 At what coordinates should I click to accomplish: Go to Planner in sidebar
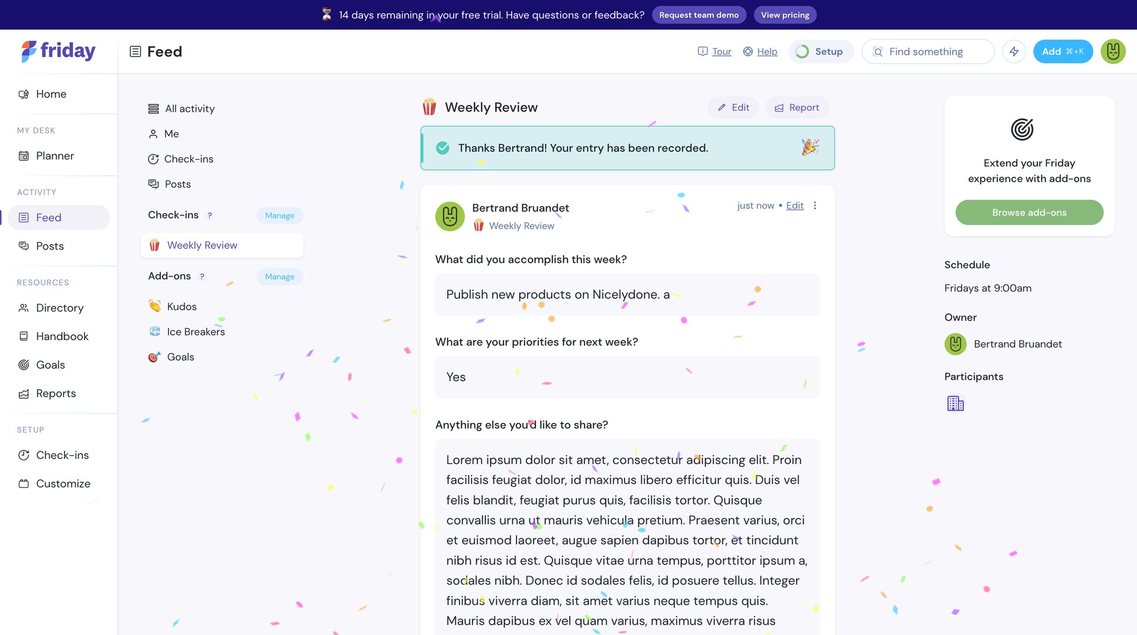point(54,156)
